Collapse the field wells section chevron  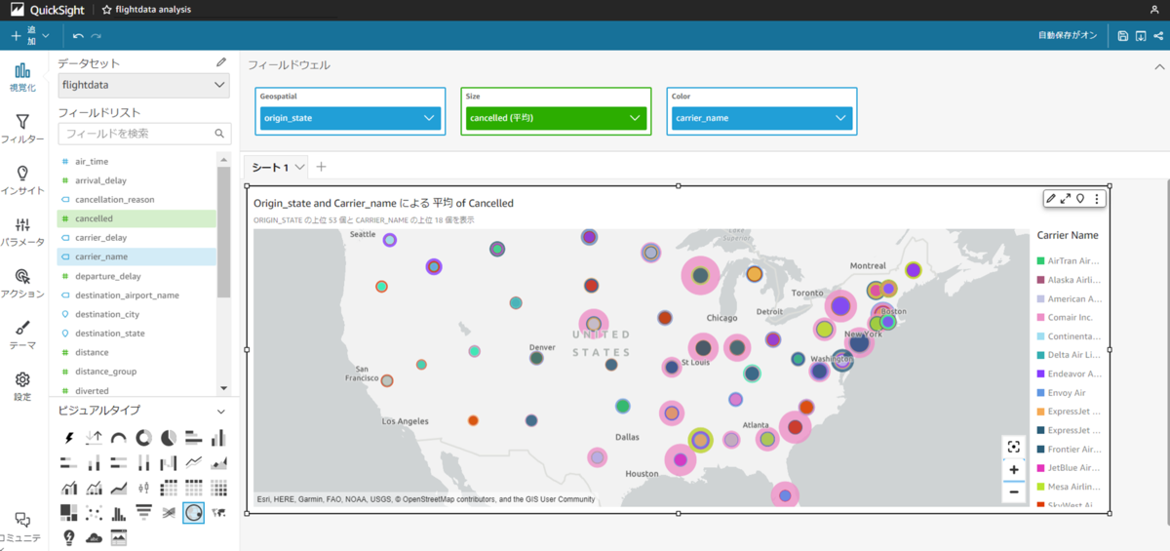pos(1159,66)
